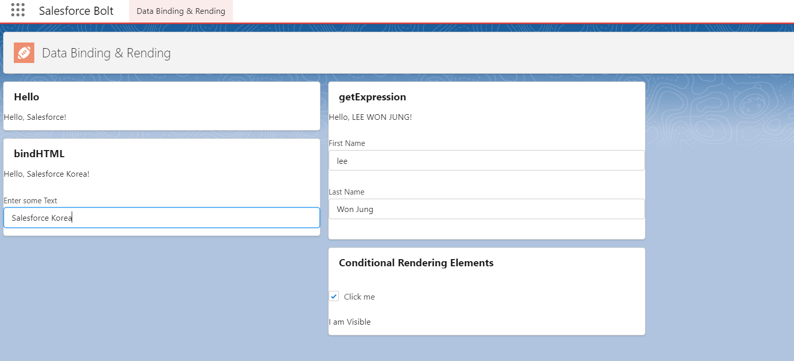The height and width of the screenshot is (361, 794).
Task: Click the First Name label
Action: coord(347,143)
